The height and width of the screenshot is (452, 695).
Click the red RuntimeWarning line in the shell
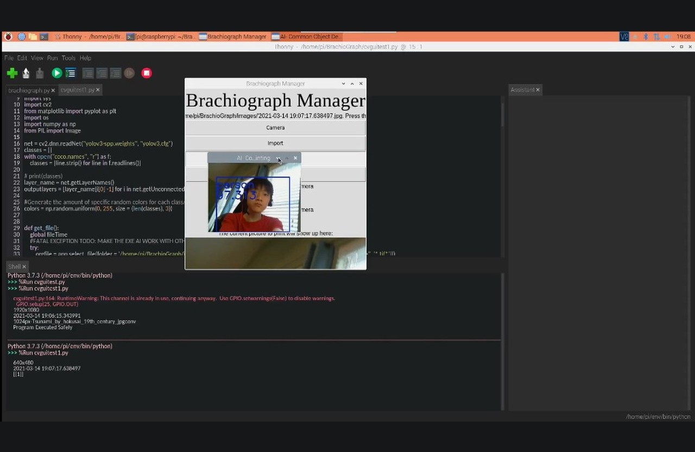click(174, 298)
